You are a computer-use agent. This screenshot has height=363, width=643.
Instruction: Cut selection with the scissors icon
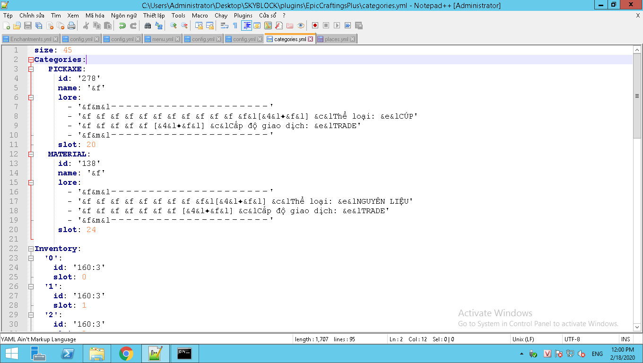click(86, 26)
